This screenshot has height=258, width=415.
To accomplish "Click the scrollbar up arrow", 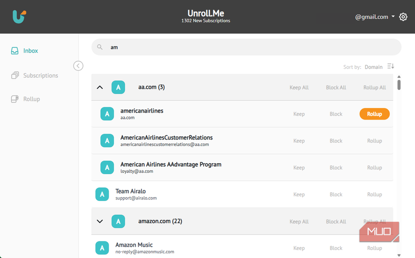I will pos(399,77).
